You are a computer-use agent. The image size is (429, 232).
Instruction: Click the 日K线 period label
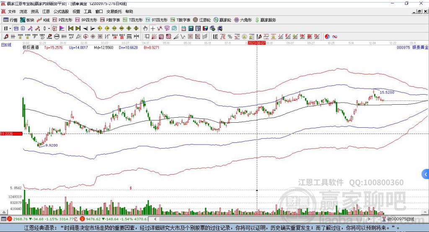(6, 45)
